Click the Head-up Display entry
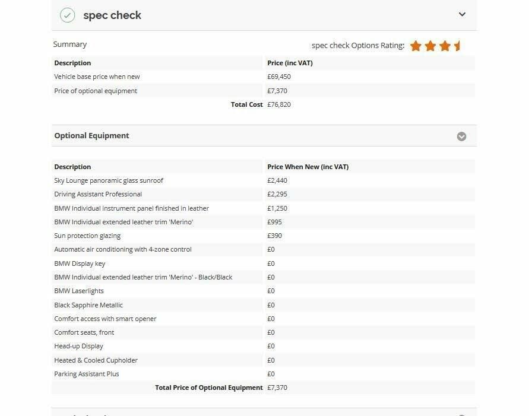 click(78, 346)
